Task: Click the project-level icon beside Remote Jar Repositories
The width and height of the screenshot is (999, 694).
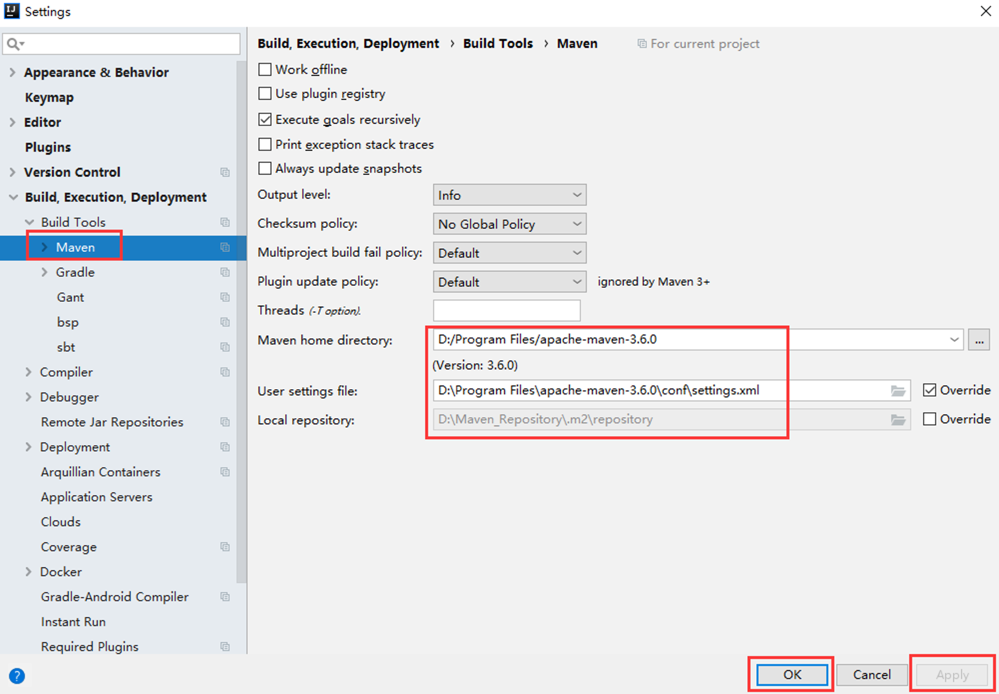Action: coord(225,422)
